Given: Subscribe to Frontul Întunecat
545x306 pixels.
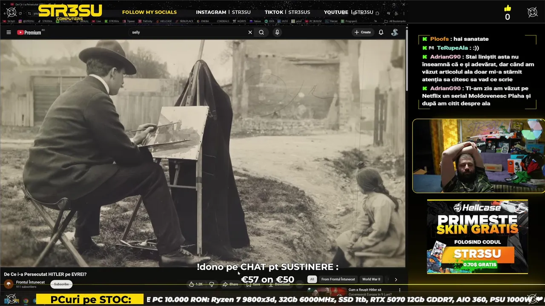Looking at the screenshot, I should [x=61, y=284].
